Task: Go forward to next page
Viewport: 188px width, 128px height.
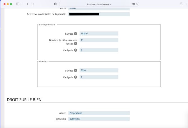Action: [33, 4]
